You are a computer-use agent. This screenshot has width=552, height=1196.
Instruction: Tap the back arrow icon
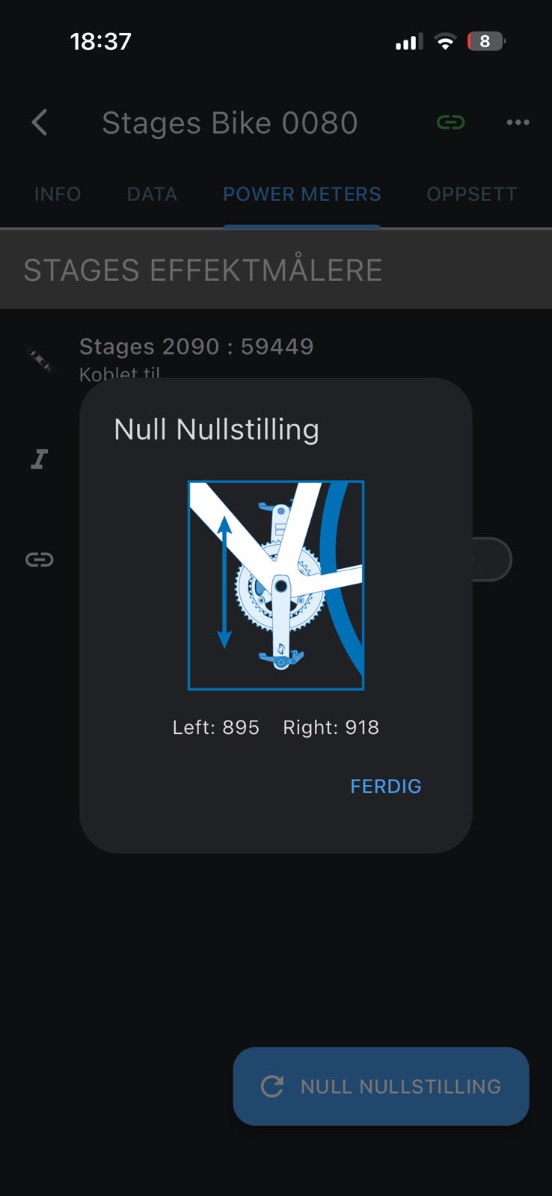pyautogui.click(x=40, y=123)
